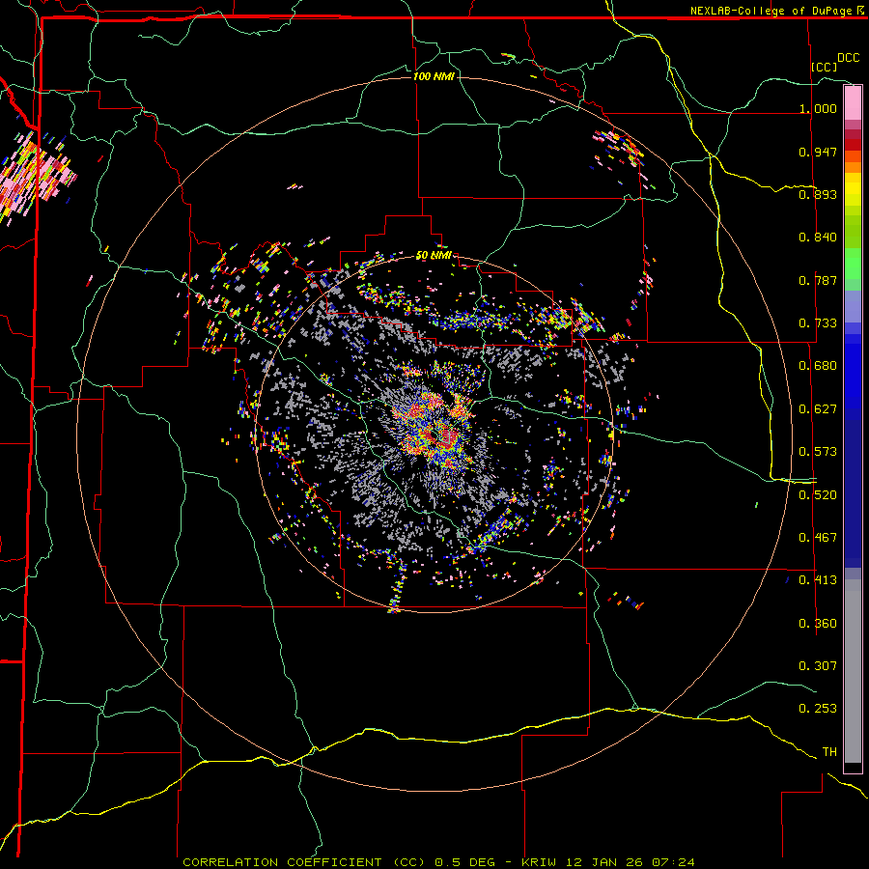The width and height of the screenshot is (869, 869).
Task: Click the 0.947 scale value
Action: [818, 152]
